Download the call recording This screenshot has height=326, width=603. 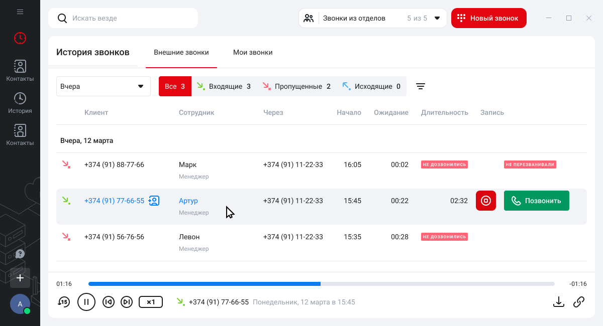tap(558, 301)
